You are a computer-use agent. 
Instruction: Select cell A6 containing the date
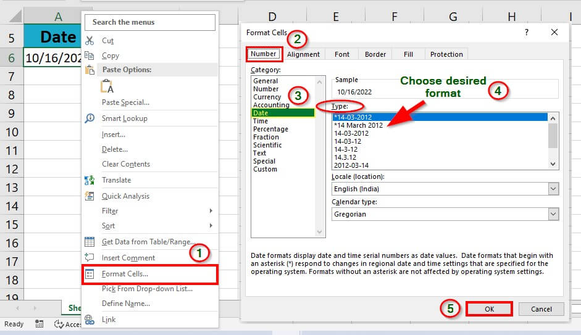click(52, 58)
